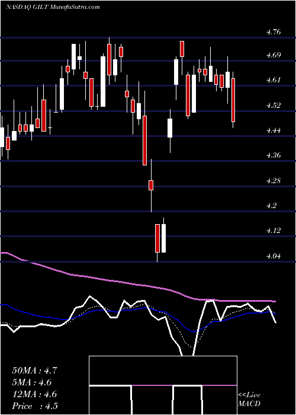The height and width of the screenshot is (415, 296).
Task: Click the 4.76 price axis label
Action: (x=274, y=32)
